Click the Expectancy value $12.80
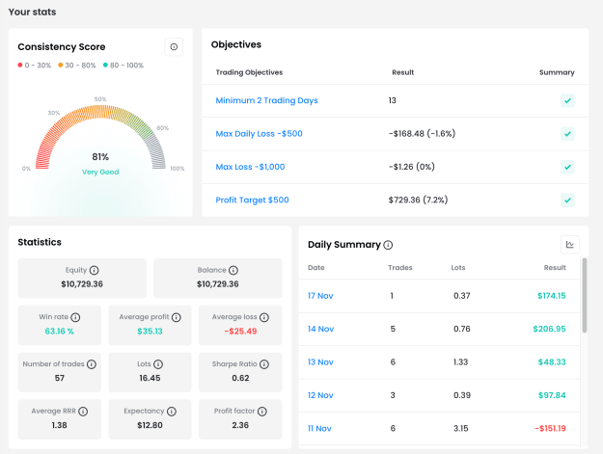This screenshot has height=454, width=603. point(150,425)
